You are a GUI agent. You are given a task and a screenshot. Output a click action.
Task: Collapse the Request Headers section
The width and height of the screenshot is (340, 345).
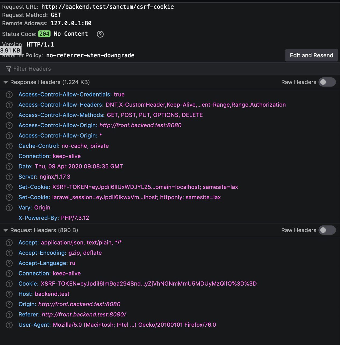pos(6,230)
